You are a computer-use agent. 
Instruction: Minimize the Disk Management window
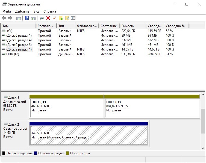pos(175,4)
